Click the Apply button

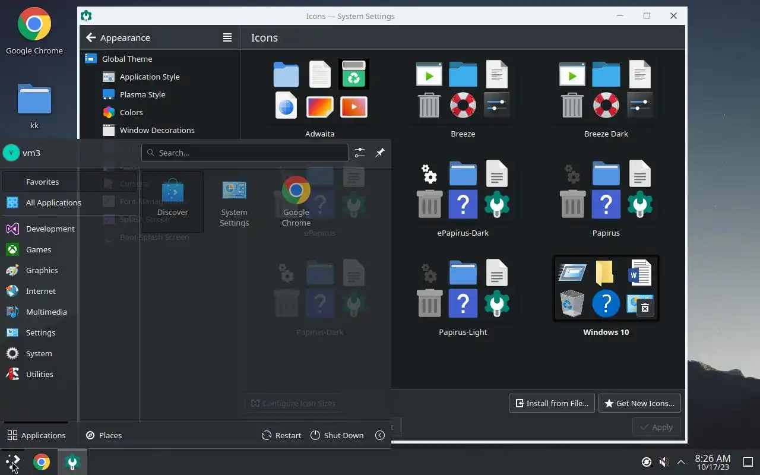click(x=656, y=427)
